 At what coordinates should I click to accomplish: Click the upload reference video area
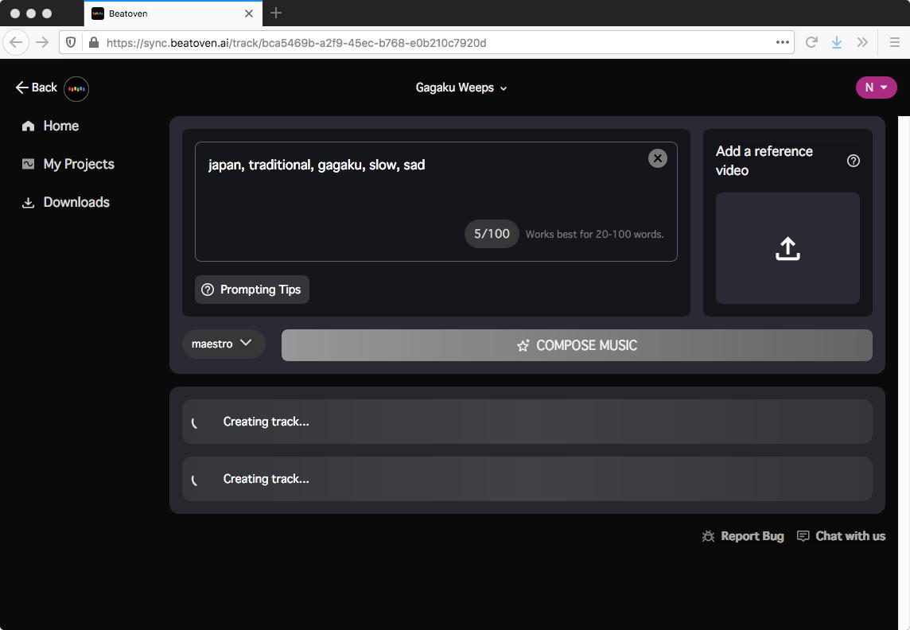[x=787, y=248]
